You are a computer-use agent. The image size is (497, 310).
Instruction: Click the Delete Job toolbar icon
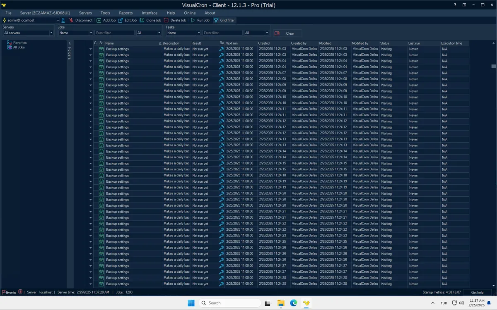[x=166, y=20]
